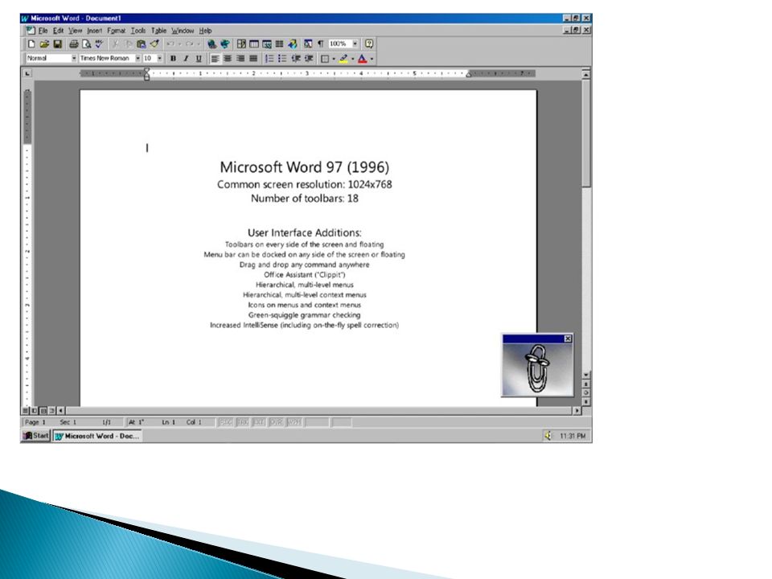The width and height of the screenshot is (772, 579).
Task: Click the horizontal scrollbar right arrow
Action: (x=577, y=410)
